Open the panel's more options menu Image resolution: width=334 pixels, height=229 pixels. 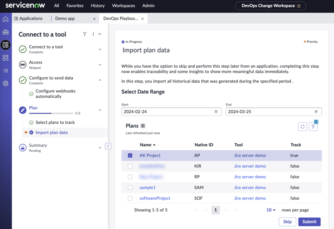tap(93, 34)
